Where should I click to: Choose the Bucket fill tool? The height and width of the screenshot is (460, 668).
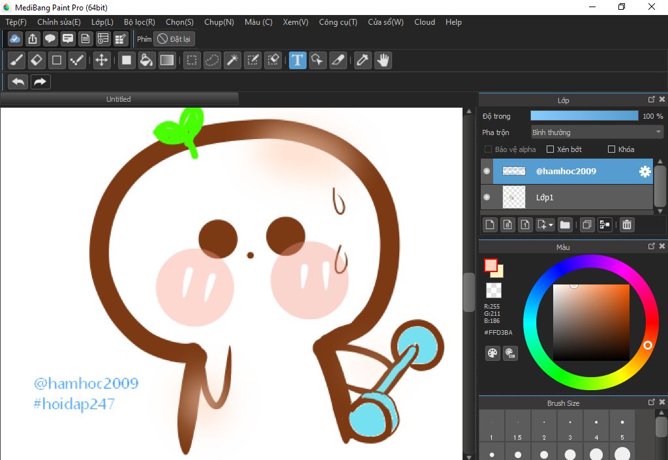(x=147, y=61)
